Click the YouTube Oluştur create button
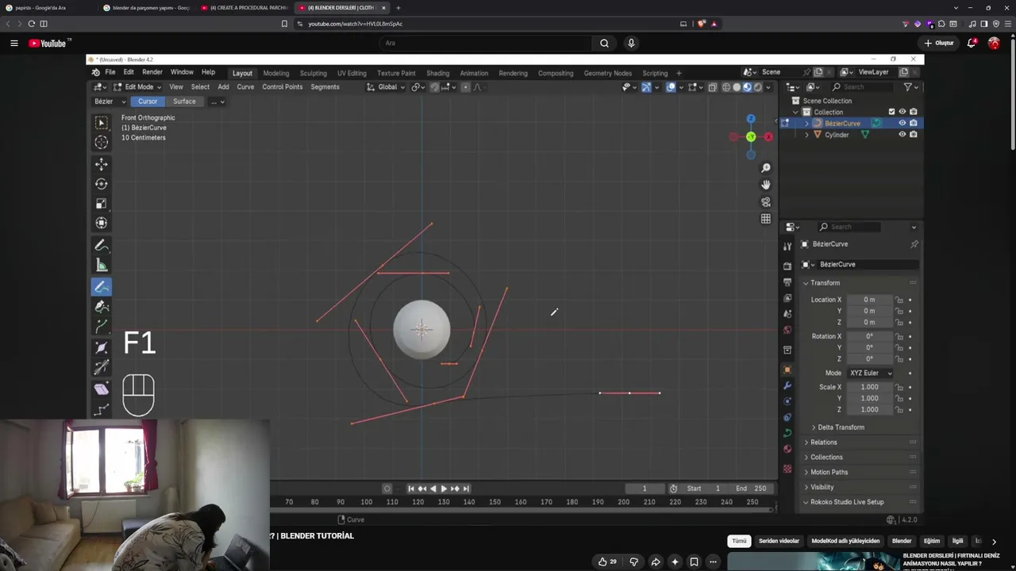The width and height of the screenshot is (1016, 571). 939,43
